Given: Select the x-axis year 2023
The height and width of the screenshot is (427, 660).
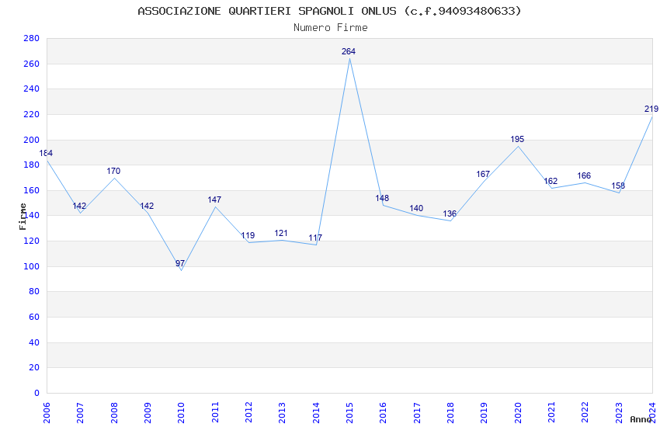Looking at the screenshot, I should (619, 413).
